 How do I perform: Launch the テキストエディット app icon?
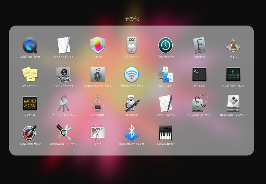tap(64, 45)
